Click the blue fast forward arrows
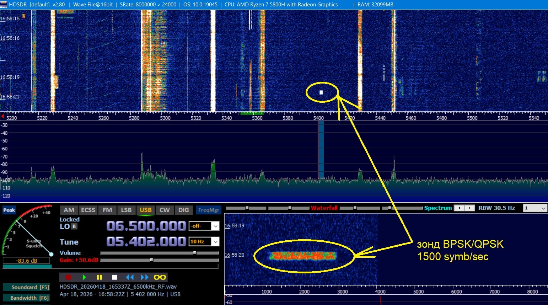The height and width of the screenshot is (305, 548). pyautogui.click(x=145, y=277)
